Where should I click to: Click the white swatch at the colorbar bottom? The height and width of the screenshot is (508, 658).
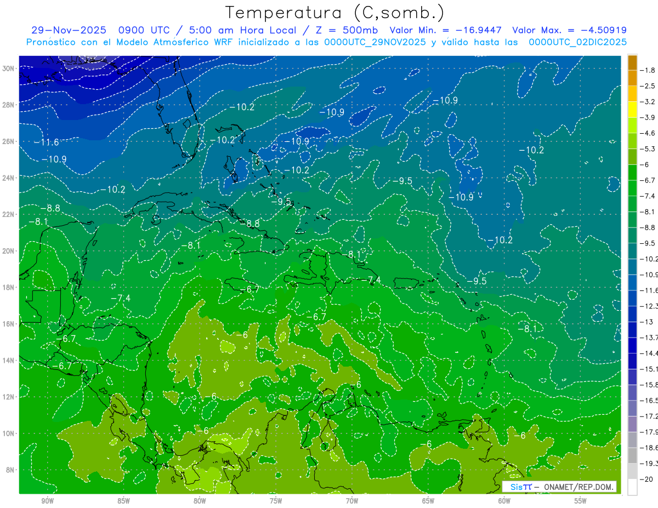632,487
